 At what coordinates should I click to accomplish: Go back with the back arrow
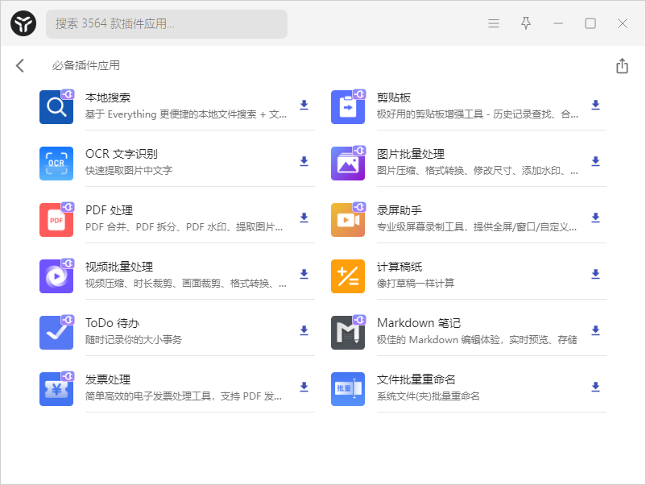[19, 65]
